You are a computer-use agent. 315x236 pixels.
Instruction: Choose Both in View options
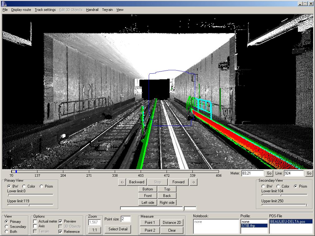point(7,232)
